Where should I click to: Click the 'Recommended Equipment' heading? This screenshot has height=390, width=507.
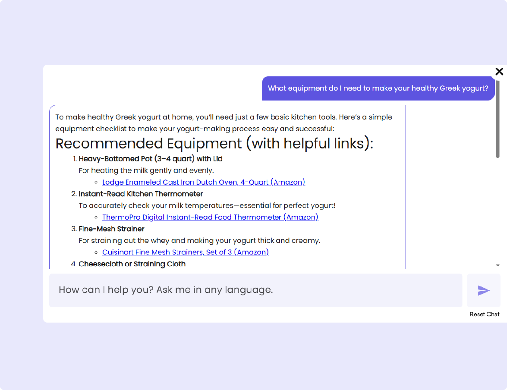[x=214, y=144]
